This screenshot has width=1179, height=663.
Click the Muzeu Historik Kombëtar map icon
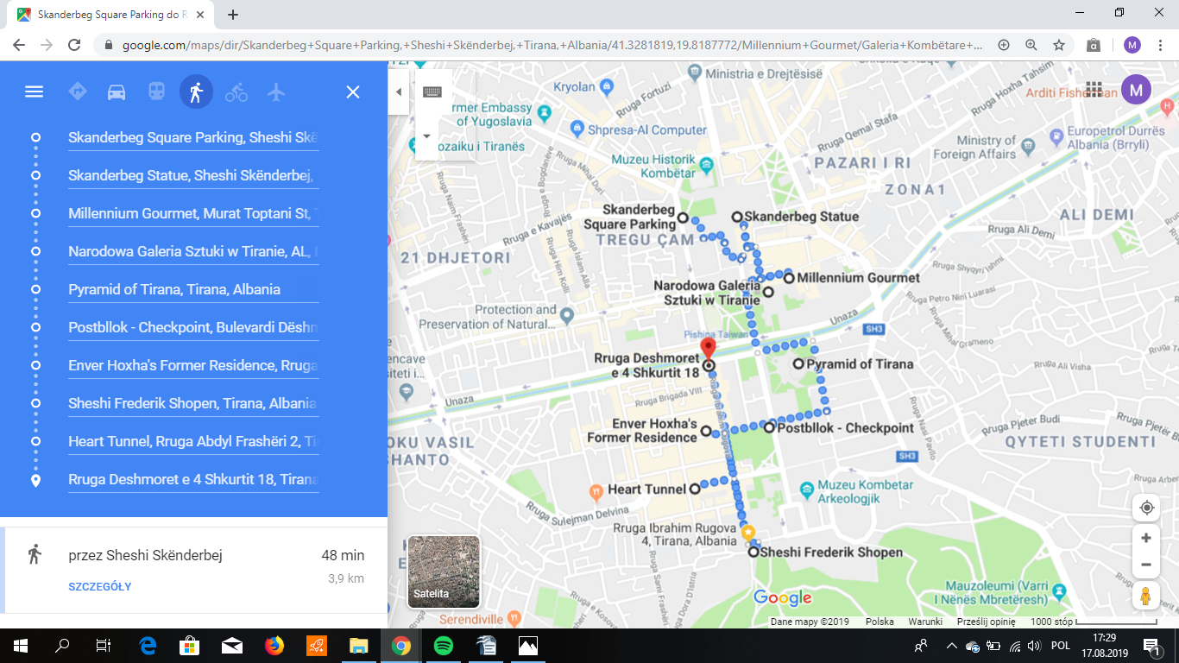coord(707,164)
